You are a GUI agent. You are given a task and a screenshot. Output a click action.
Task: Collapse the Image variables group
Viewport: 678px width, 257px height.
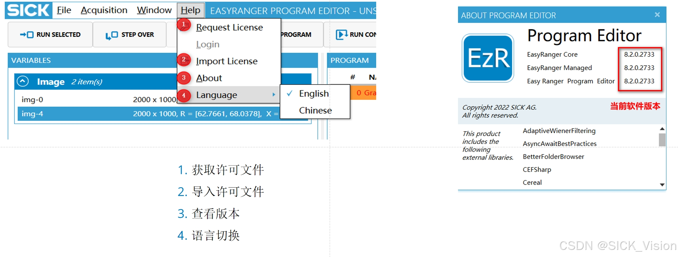[23, 81]
